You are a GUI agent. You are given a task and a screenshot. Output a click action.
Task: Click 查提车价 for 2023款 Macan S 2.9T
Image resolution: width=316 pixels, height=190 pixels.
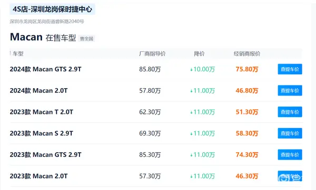coord(290,133)
